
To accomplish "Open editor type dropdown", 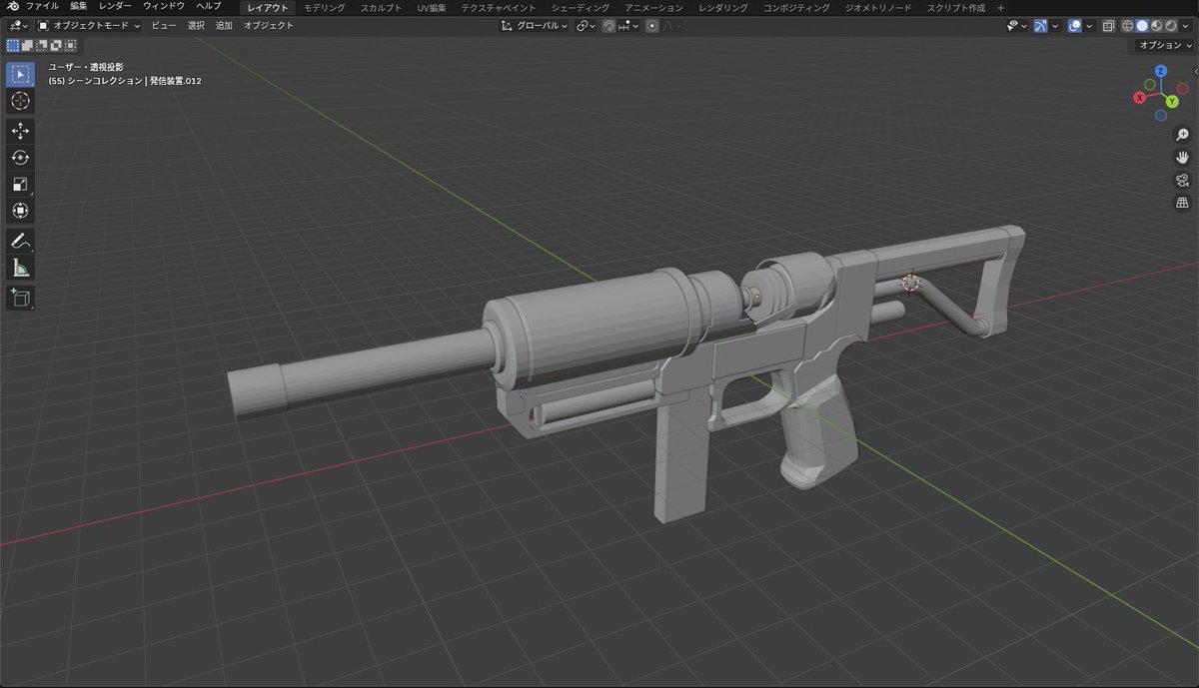I will 18,26.
